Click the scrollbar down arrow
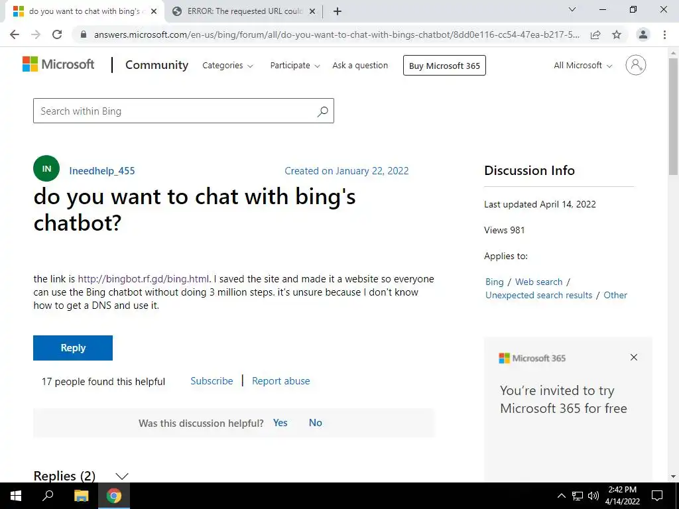The height and width of the screenshot is (509, 679). (673, 477)
